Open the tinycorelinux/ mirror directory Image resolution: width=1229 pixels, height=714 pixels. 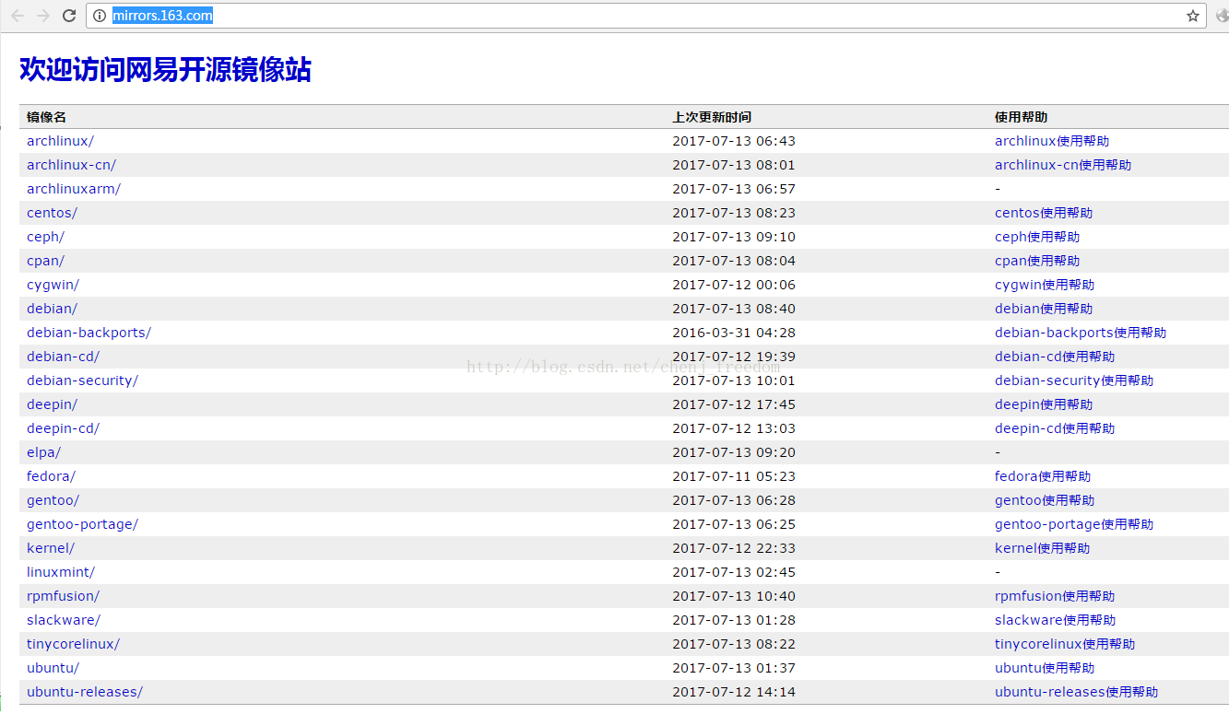73,644
